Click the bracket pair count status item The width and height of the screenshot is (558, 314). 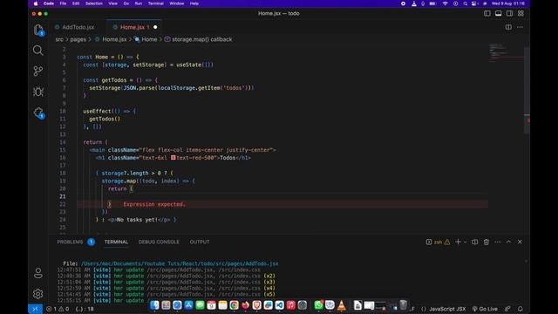[85, 309]
